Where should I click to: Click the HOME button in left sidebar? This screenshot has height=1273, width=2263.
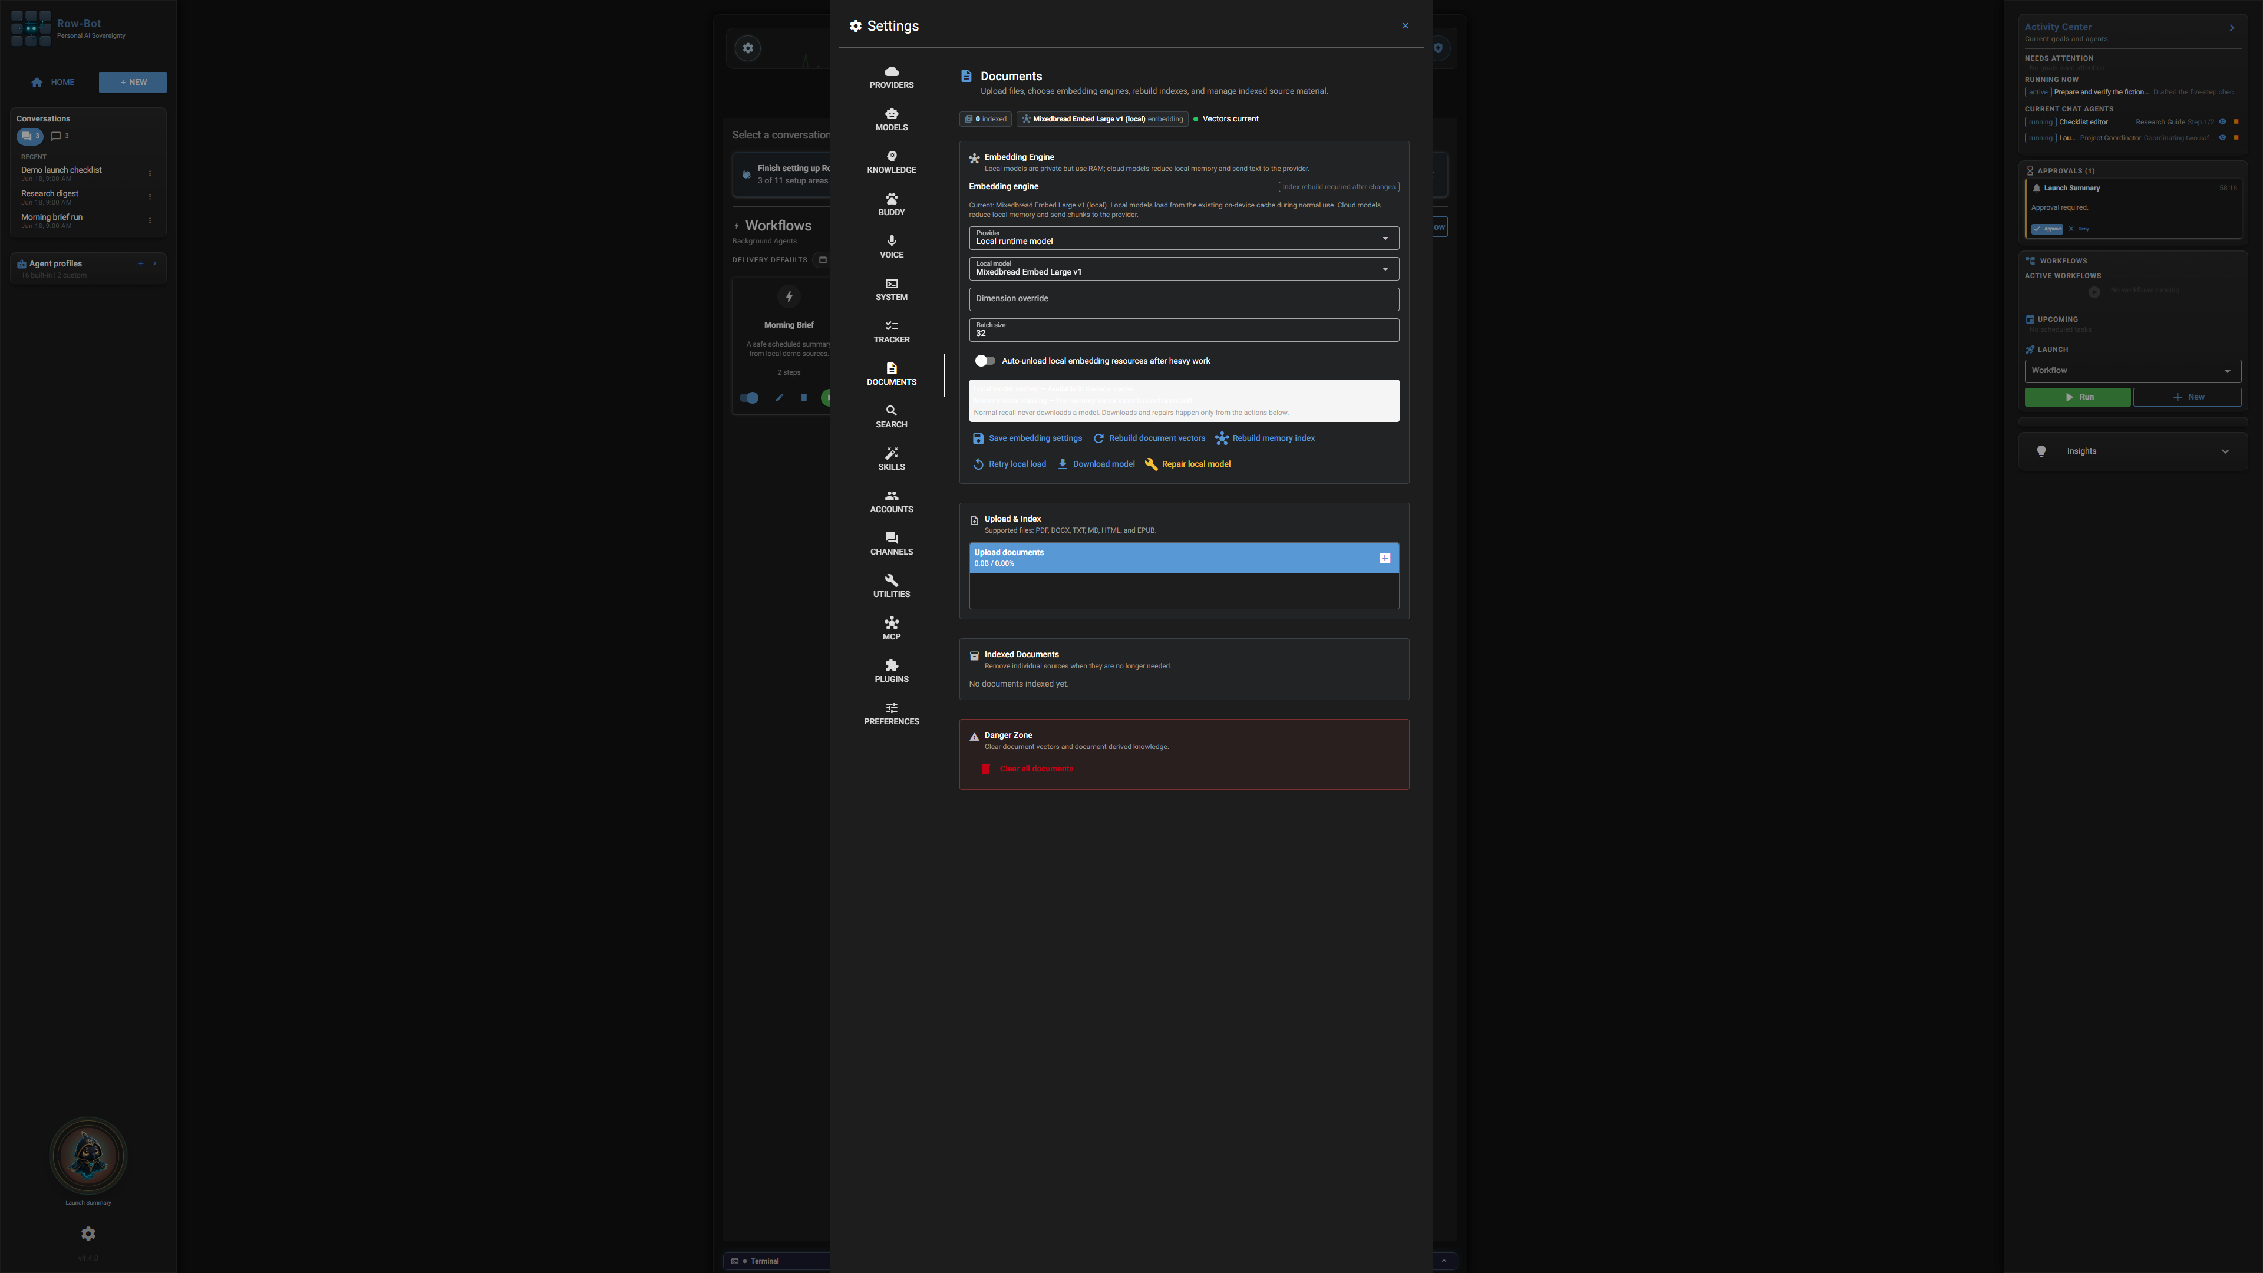click(52, 83)
